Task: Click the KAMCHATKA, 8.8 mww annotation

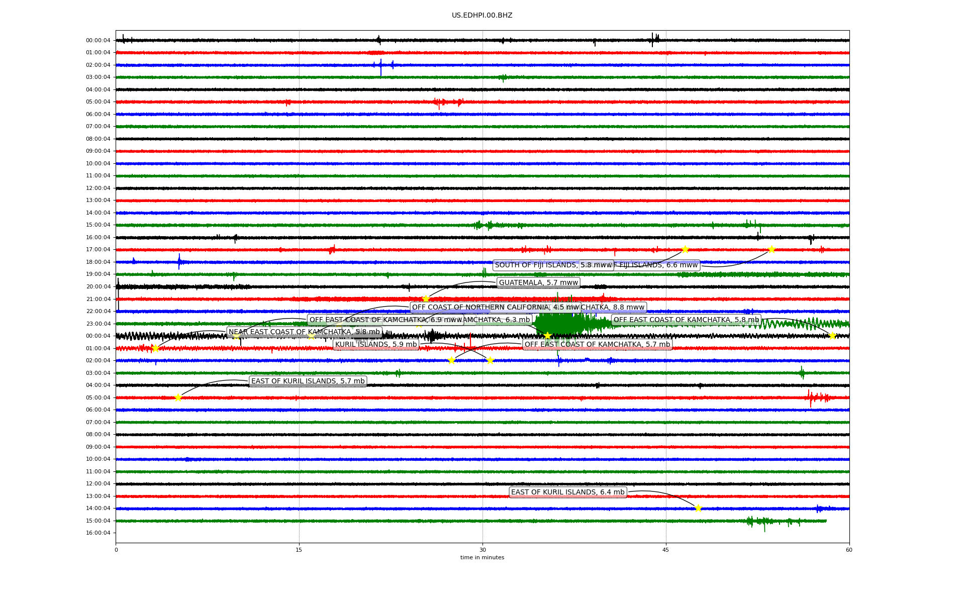Action: [612, 308]
